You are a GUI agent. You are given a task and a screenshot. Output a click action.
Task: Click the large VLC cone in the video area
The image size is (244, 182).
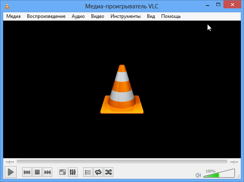122,89
